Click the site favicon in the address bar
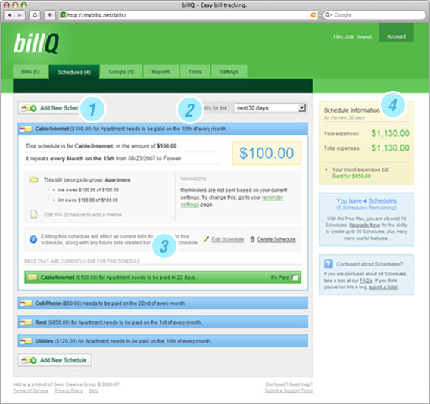The width and height of the screenshot is (430, 404). click(x=63, y=15)
